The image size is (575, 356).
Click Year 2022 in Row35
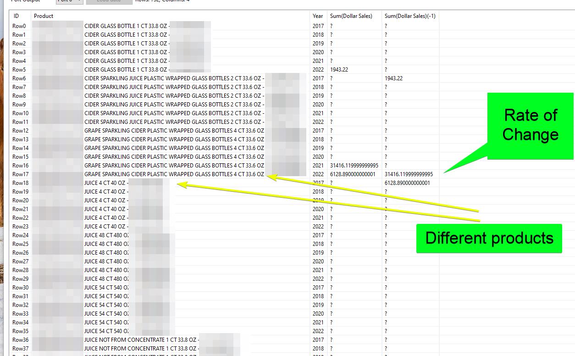[x=318, y=331]
